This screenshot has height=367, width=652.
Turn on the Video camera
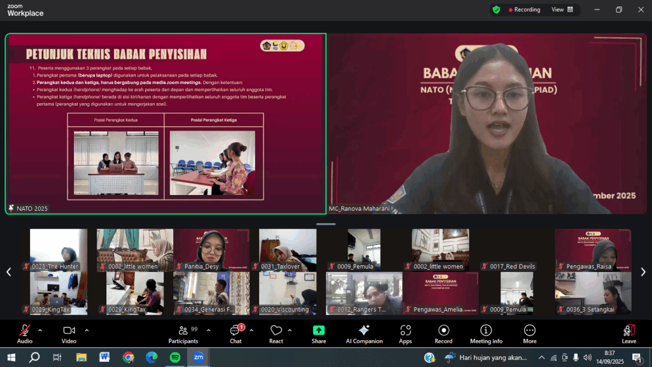click(x=69, y=333)
